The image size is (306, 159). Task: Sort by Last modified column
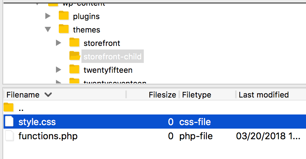click(264, 95)
